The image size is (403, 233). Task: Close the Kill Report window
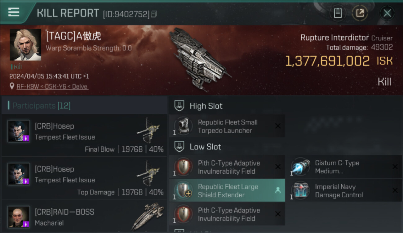(x=387, y=13)
